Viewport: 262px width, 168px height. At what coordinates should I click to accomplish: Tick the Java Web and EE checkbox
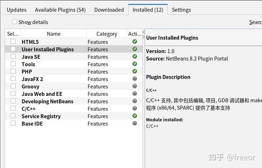click(x=13, y=93)
